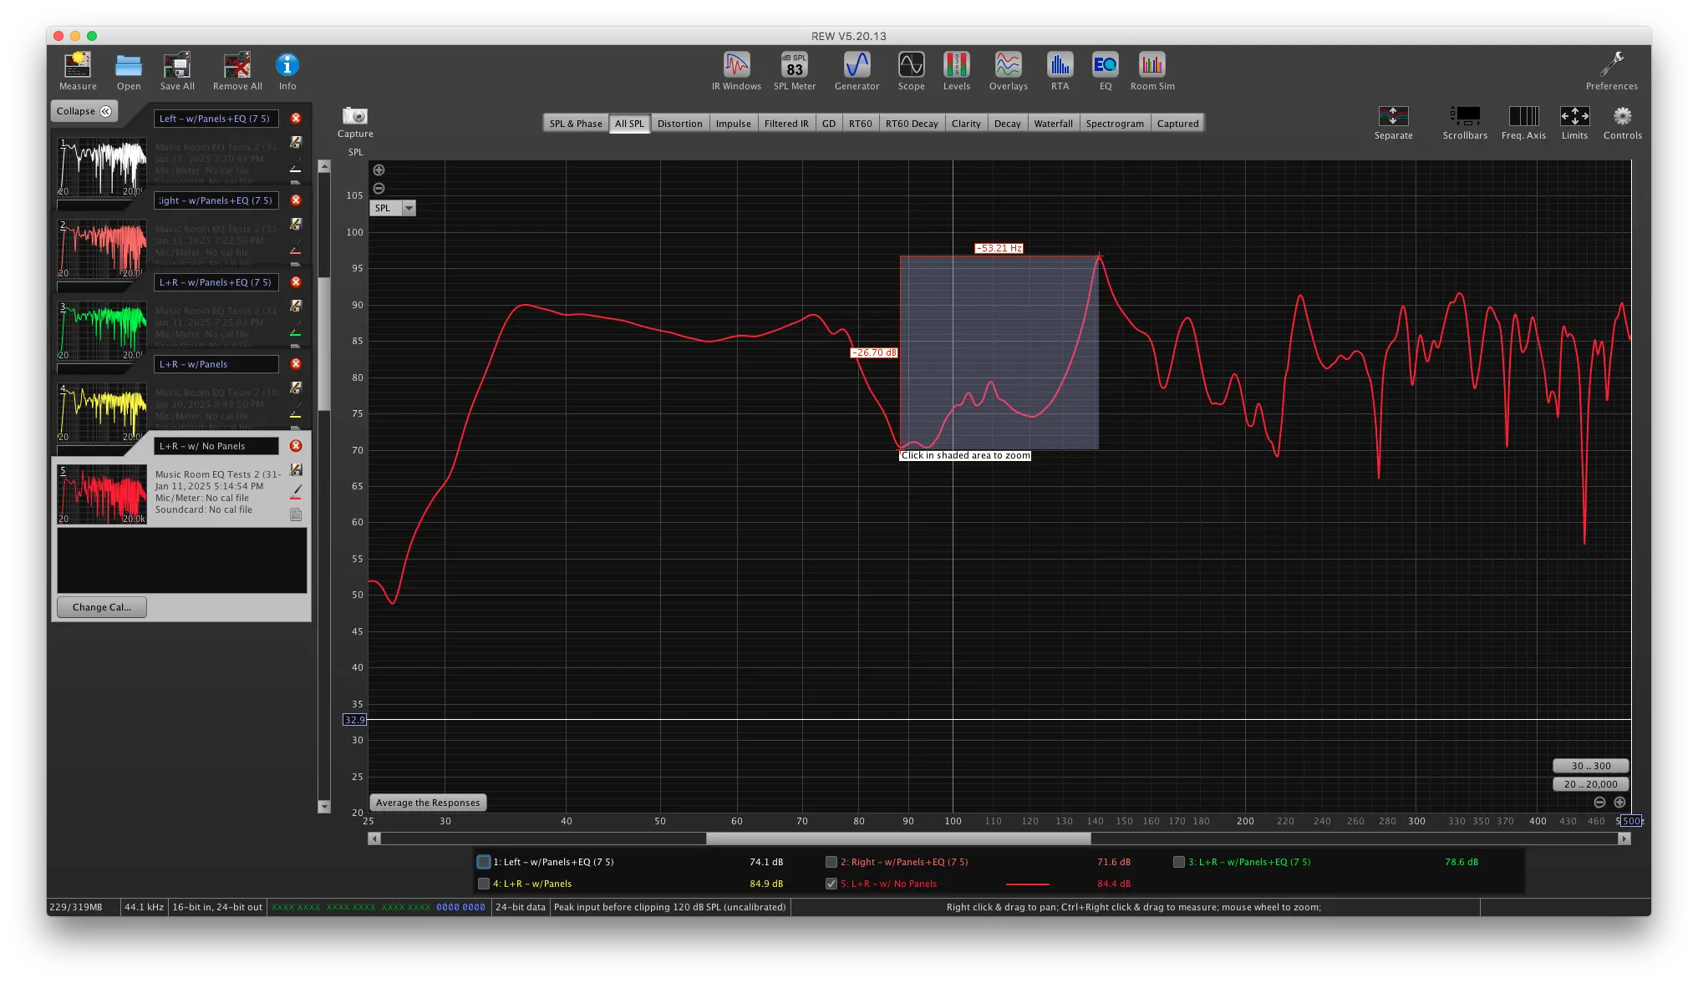This screenshot has height=983, width=1698.
Task: Click Average the Responses button
Action: coord(428,803)
